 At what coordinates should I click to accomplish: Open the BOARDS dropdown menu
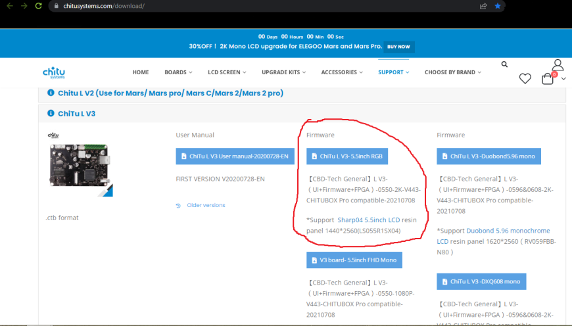[178, 72]
